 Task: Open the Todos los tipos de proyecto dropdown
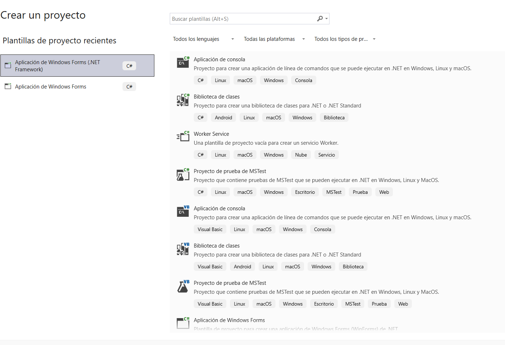[x=345, y=39]
